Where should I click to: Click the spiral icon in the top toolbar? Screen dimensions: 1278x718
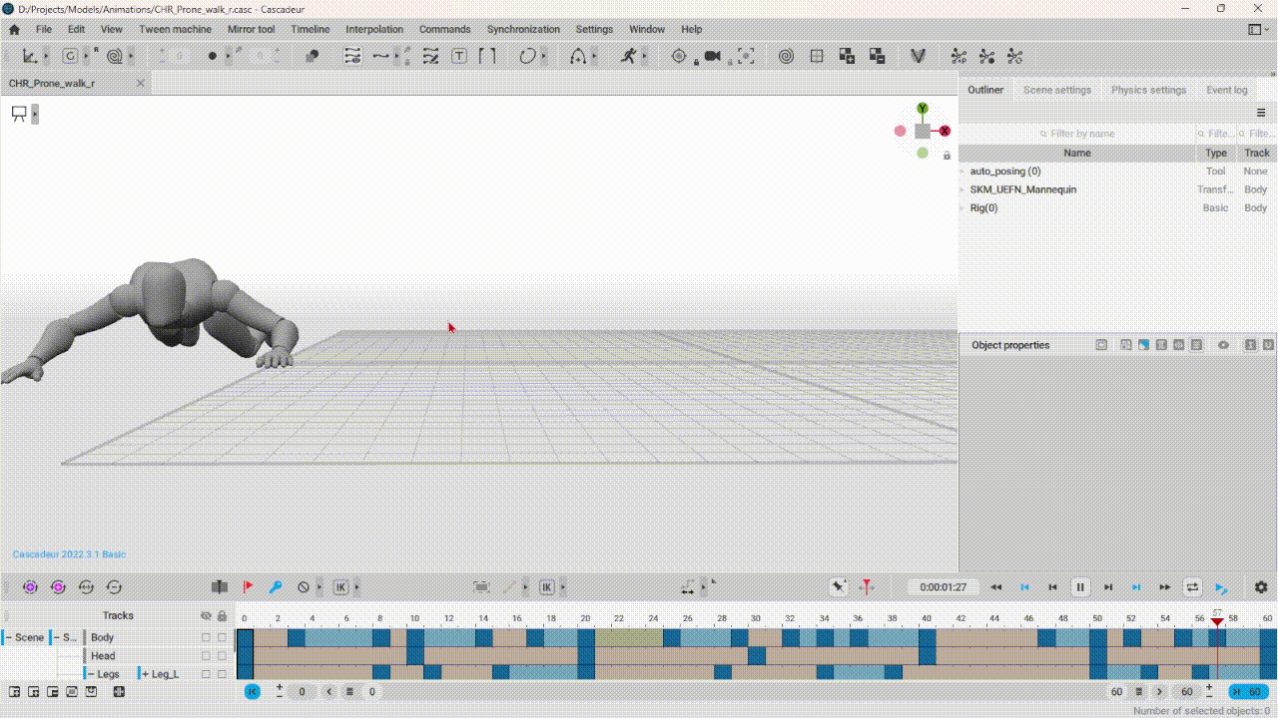coord(786,57)
